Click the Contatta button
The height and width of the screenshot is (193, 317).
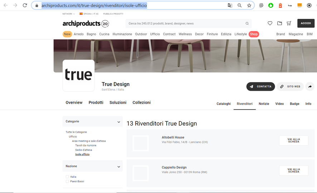(x=260, y=87)
